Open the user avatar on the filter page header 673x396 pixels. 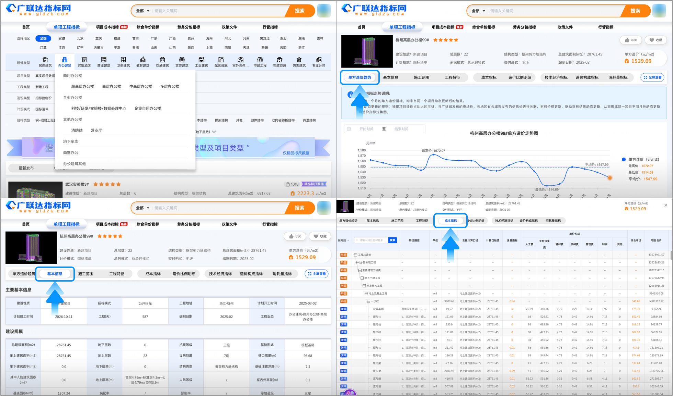[324, 11]
